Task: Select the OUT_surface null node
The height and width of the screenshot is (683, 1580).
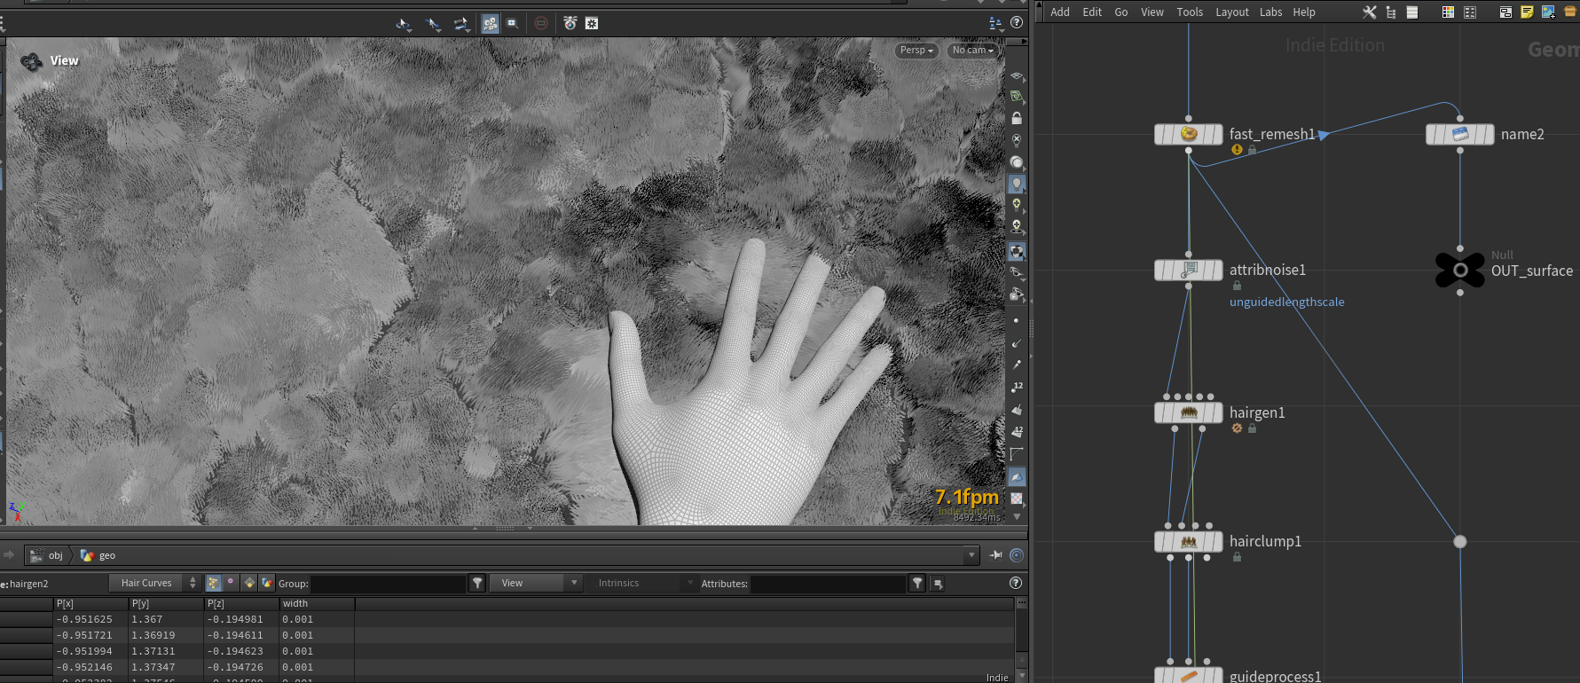Action: (x=1460, y=271)
